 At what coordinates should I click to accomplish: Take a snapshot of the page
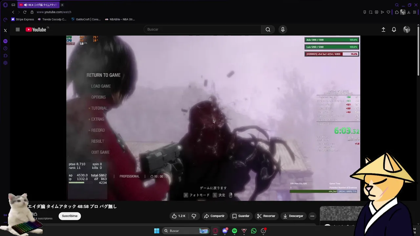click(371, 12)
